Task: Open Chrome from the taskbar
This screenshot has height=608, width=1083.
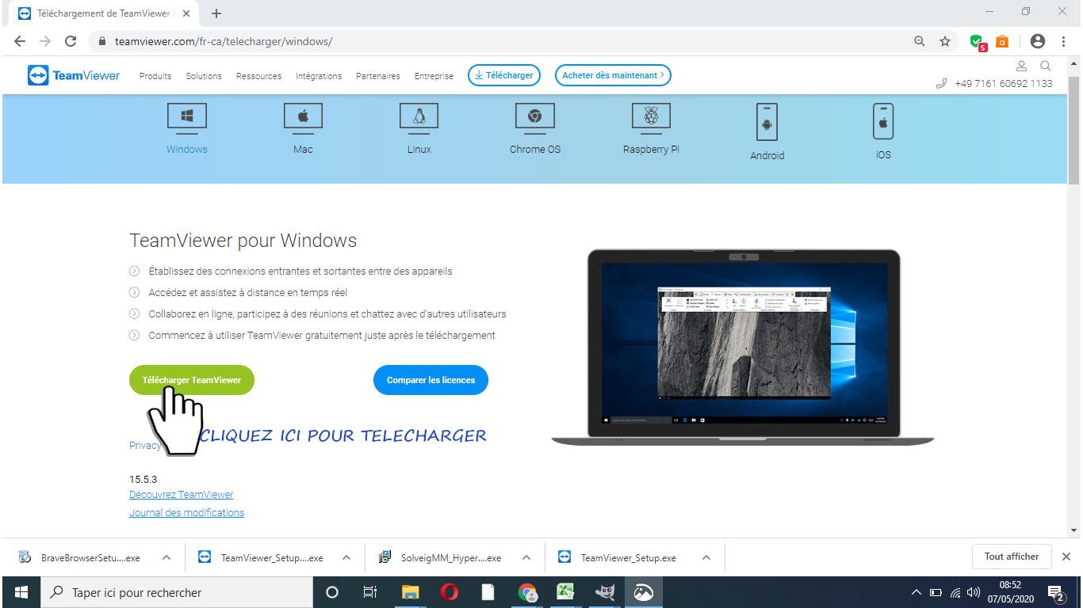Action: point(527,592)
